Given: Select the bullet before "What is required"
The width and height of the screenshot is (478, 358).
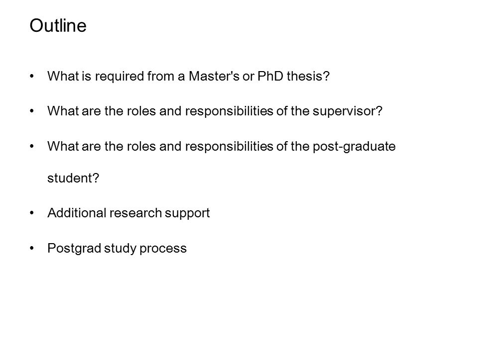Looking at the screenshot, I should click(32, 76).
